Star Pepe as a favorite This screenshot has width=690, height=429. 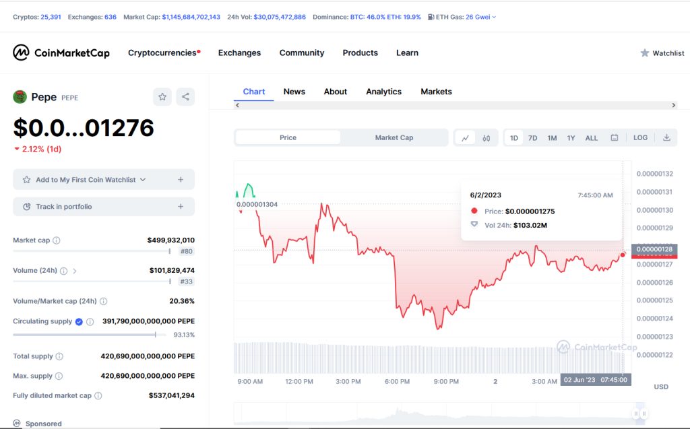pos(162,97)
